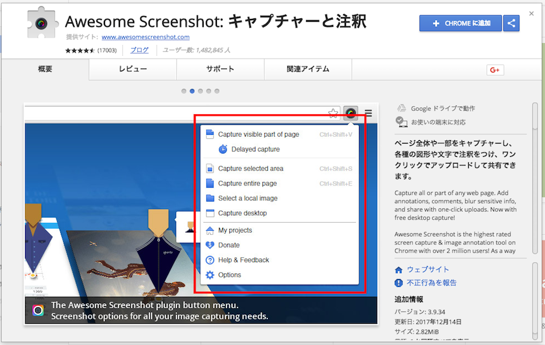The height and width of the screenshot is (345, 545).
Task: Click the G+ share button
Action: click(495, 70)
